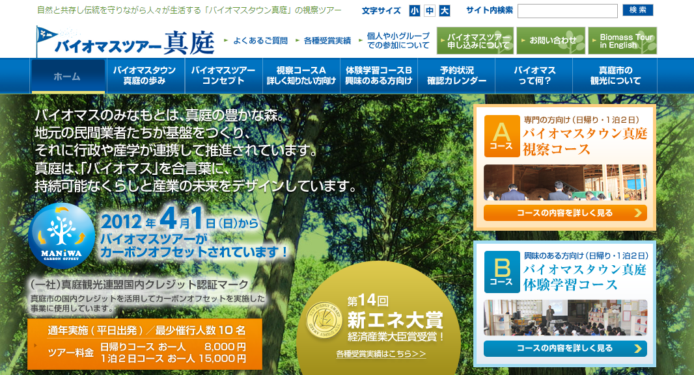Open バイオマスツアーコンセプト nav item
Viewport: 694px width, 375px height.
223,75
